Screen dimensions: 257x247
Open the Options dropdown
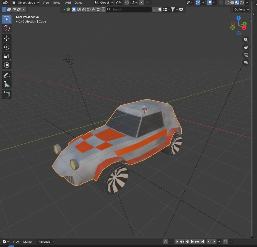pos(241,9)
